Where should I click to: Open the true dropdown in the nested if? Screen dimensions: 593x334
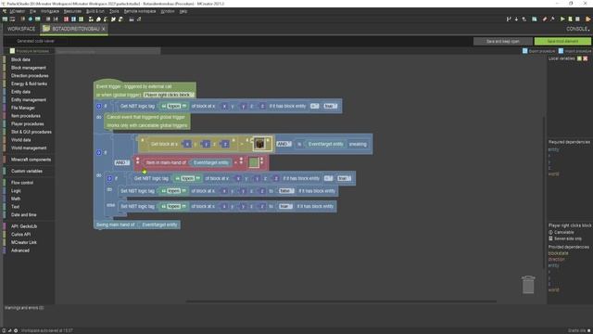coord(344,178)
